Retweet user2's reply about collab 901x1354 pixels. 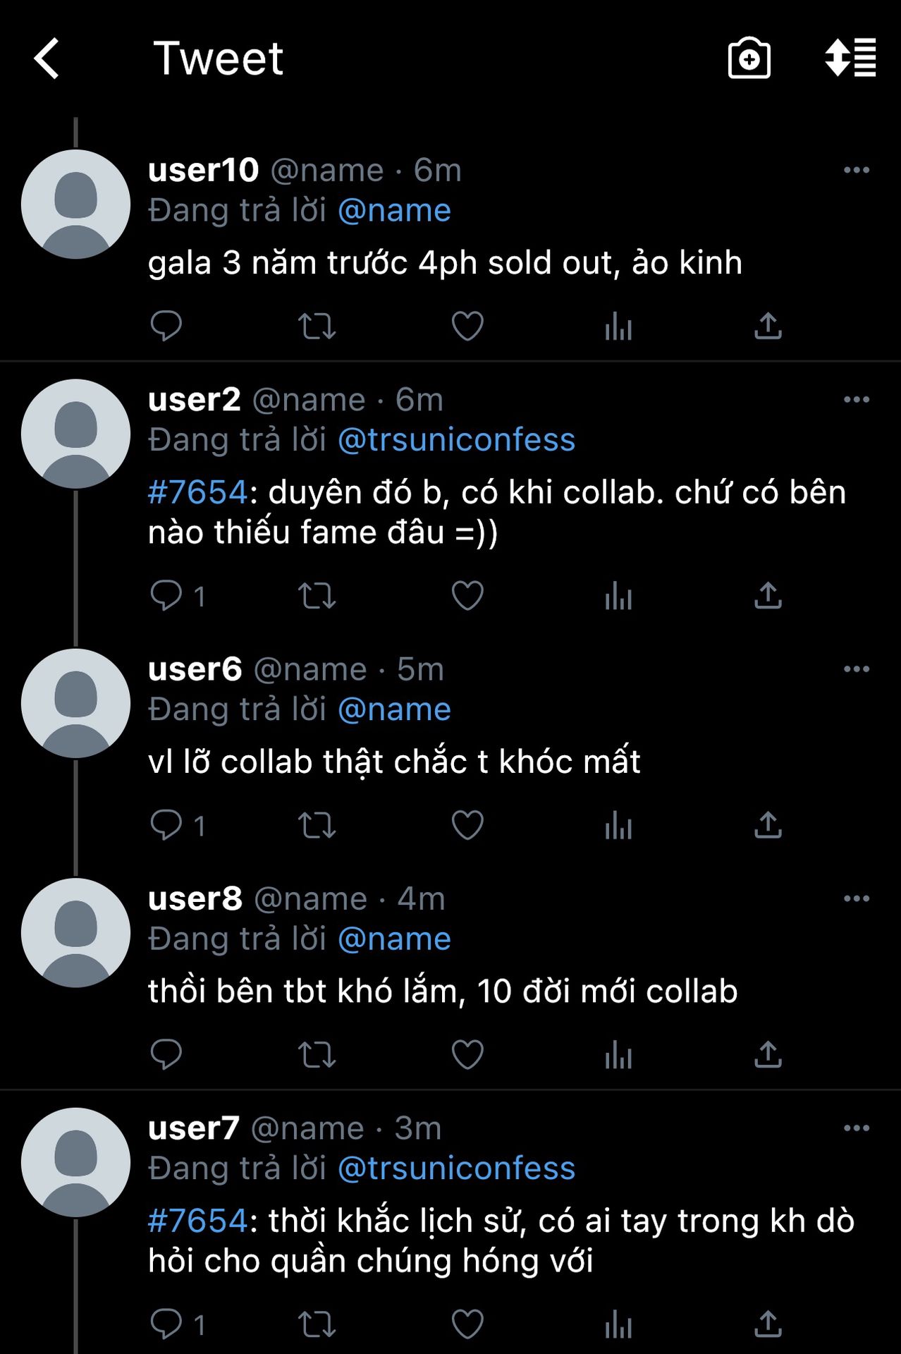point(317,597)
